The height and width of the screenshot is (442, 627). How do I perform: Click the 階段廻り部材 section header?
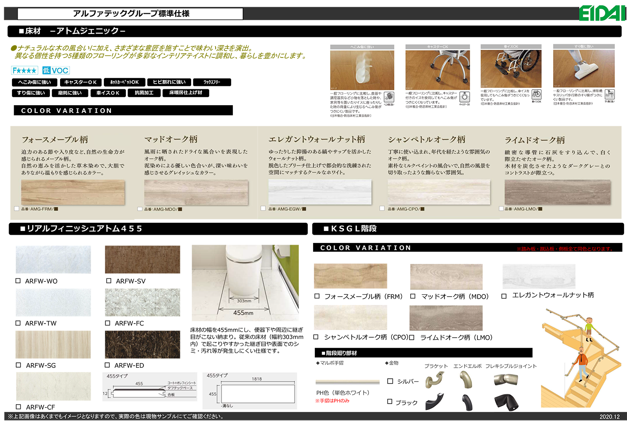423,353
